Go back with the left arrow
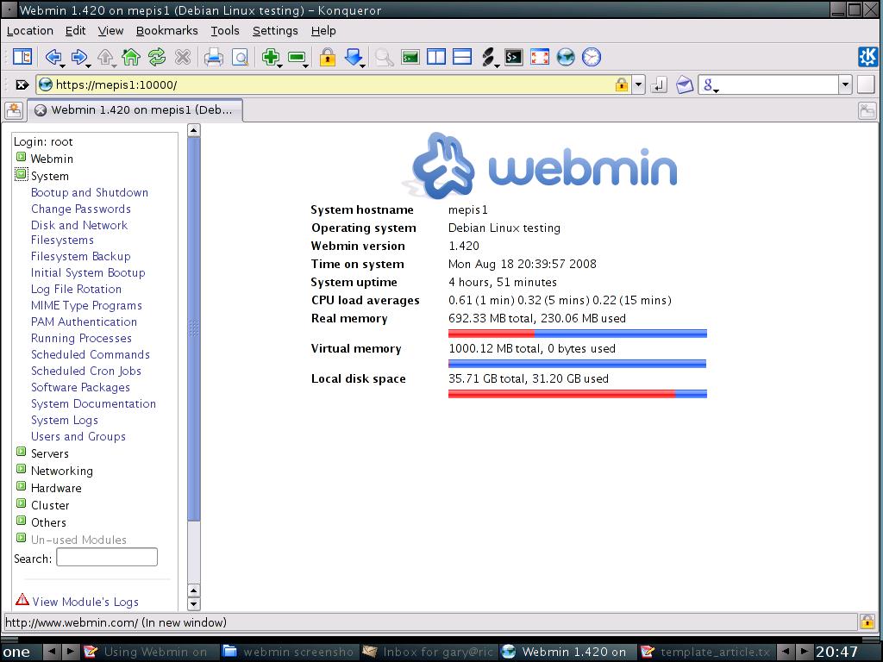This screenshot has width=883, height=662. 53,57
